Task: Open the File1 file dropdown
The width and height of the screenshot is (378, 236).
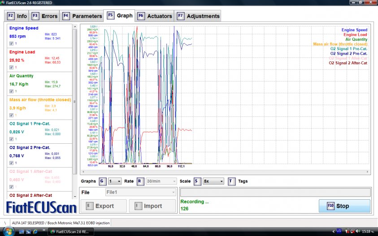Action: click(x=140, y=192)
